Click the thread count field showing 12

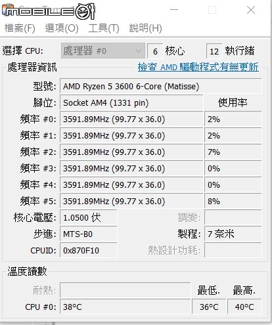214,51
